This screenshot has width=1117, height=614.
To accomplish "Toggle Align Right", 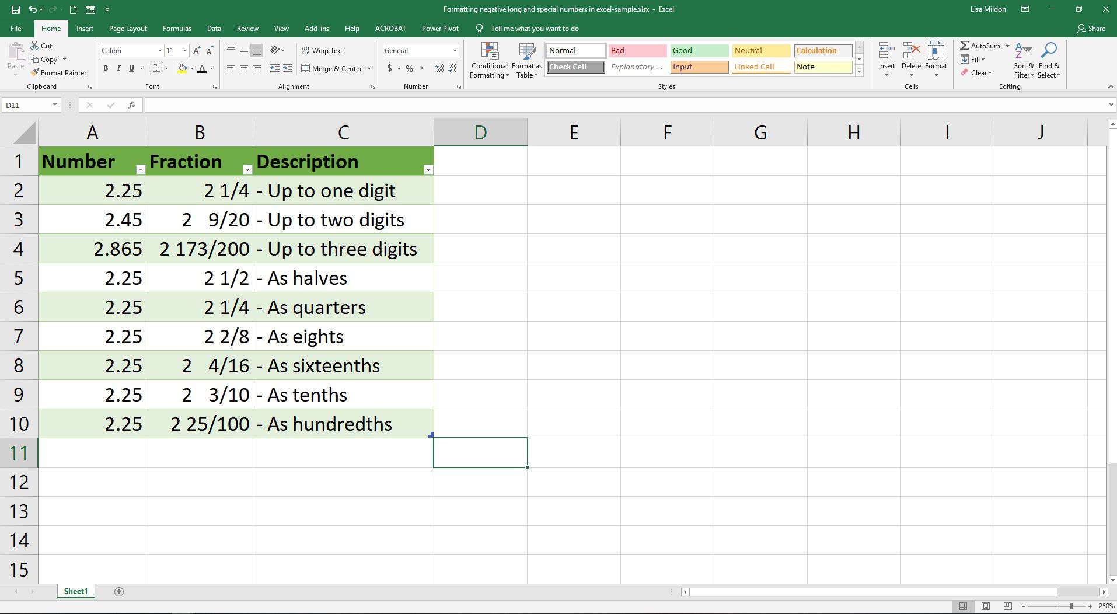I will pos(257,68).
